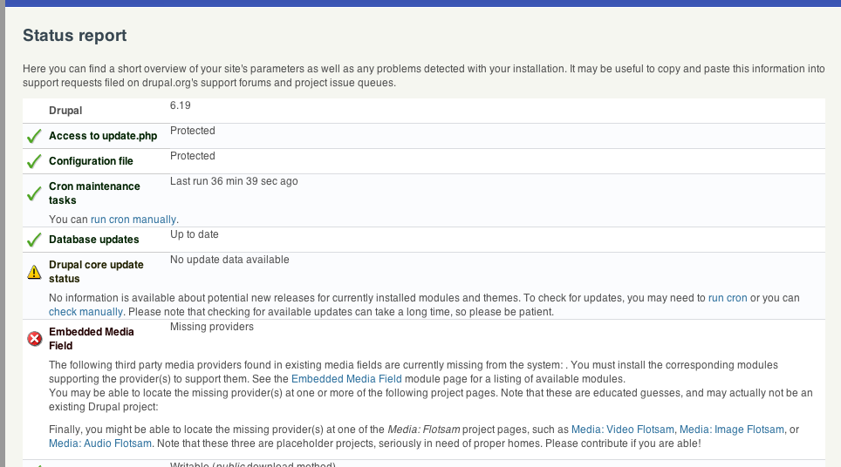
Task: Open the run cron manually link
Action: coord(133,219)
